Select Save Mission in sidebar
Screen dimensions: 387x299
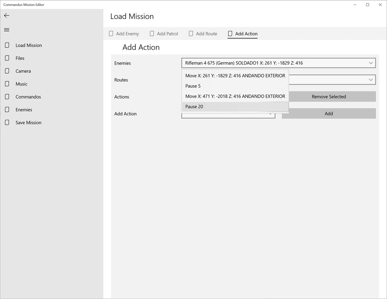coord(29,123)
